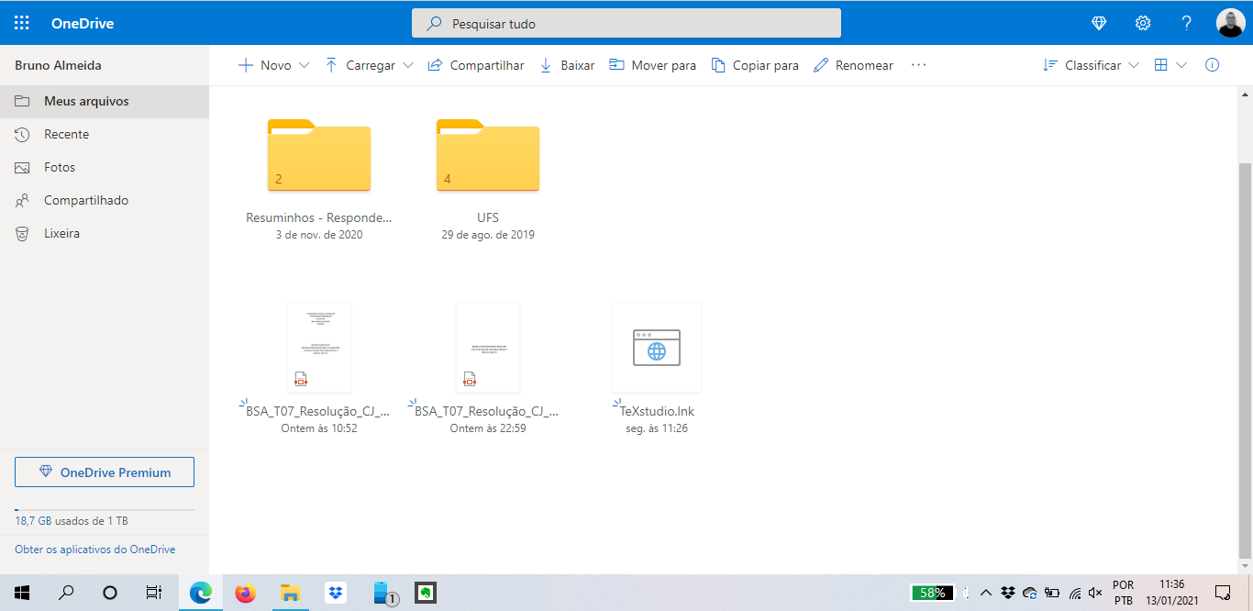The width and height of the screenshot is (1253, 611).
Task: Open the app launcher waffle icon
Action: tap(22, 23)
